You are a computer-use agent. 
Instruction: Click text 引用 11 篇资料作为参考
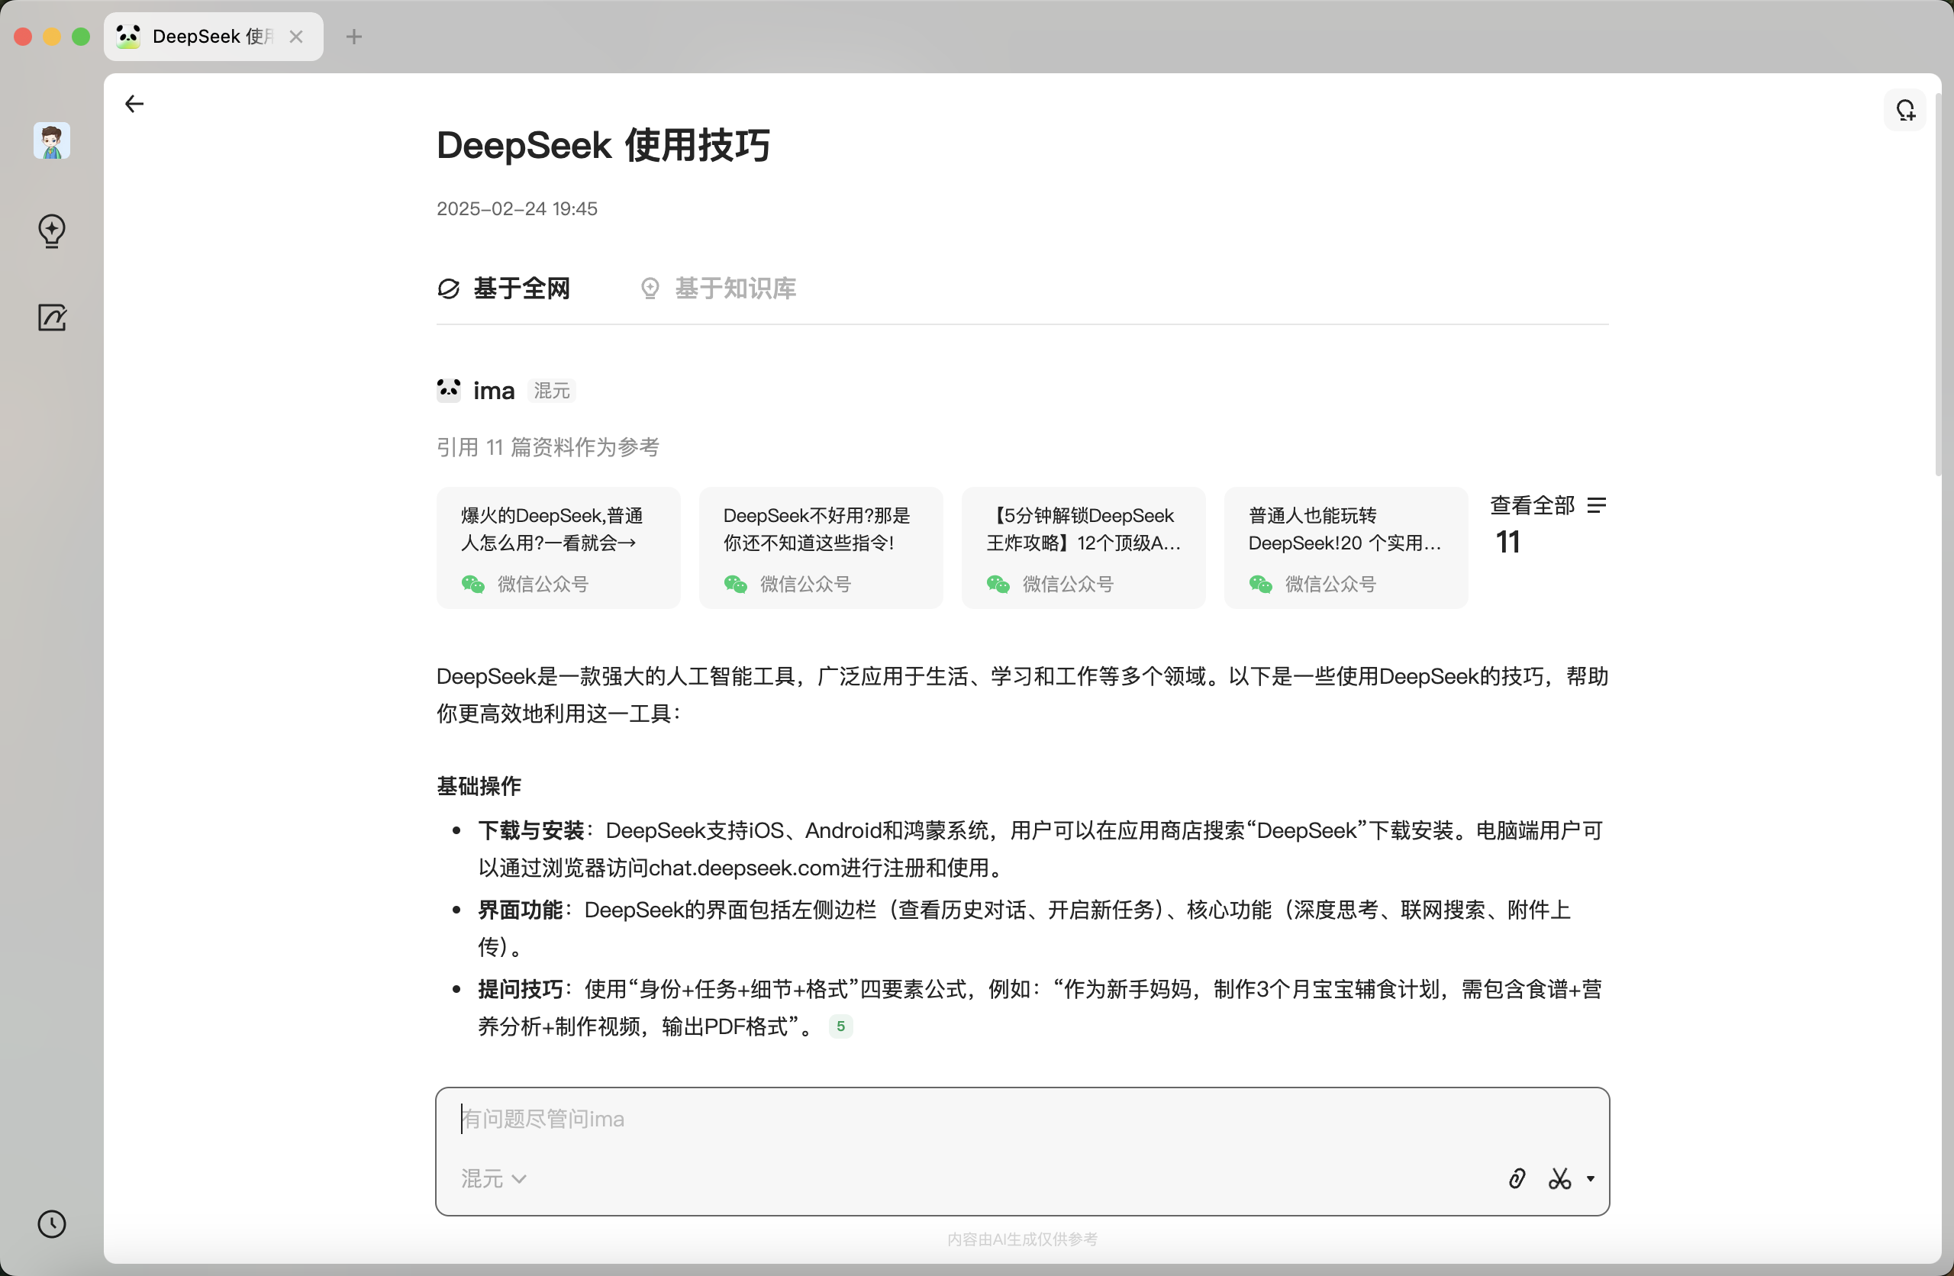pyautogui.click(x=549, y=446)
